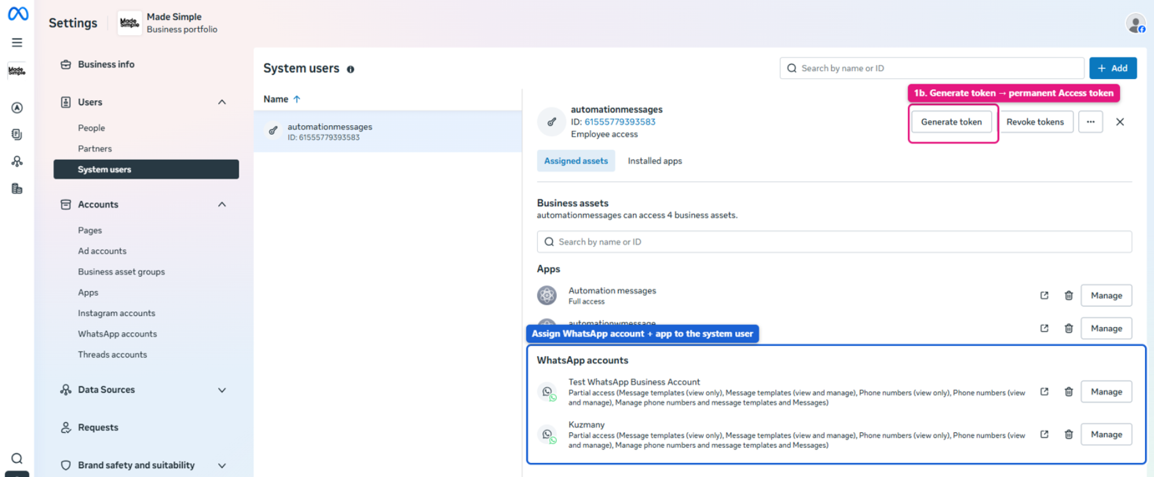Screen dimensions: 1154x477
Task: Switch to the Installed apps tab
Action: coord(655,161)
